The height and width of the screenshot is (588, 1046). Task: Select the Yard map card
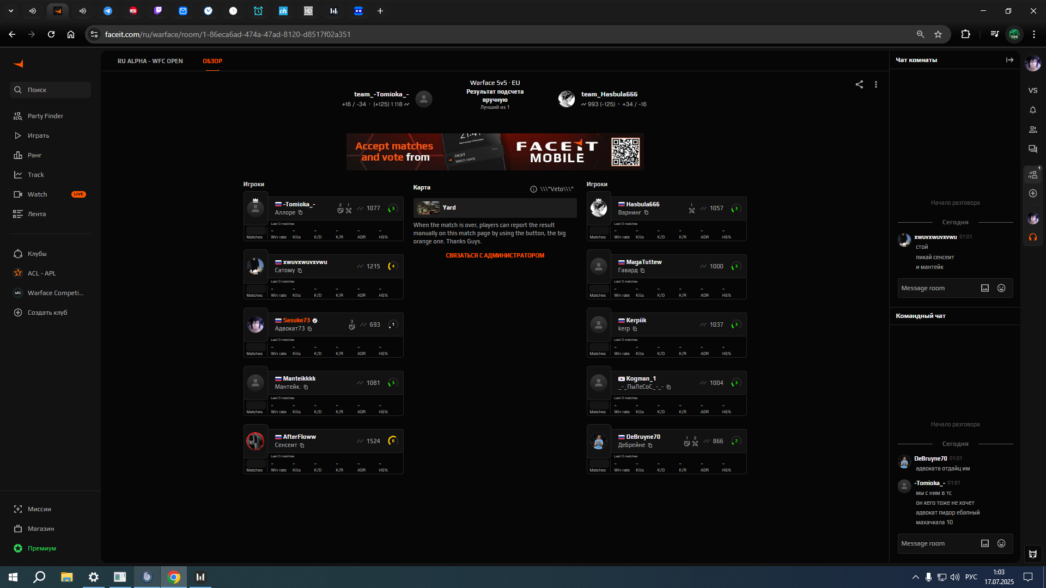pyautogui.click(x=495, y=207)
